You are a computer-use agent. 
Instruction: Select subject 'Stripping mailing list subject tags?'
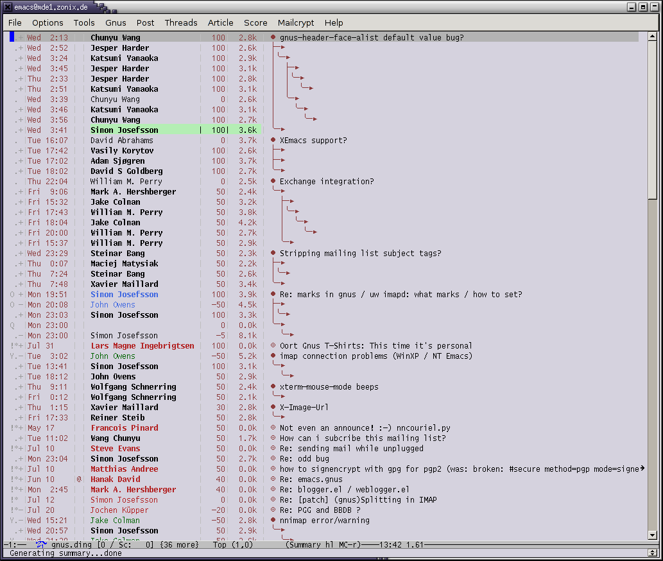click(x=360, y=253)
